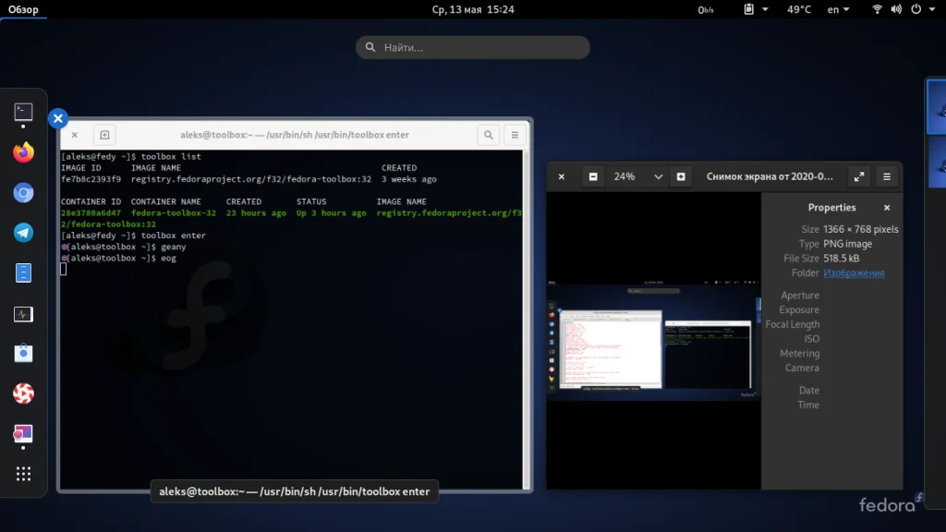
Task: Open the Изображения folder link
Action: coord(854,273)
